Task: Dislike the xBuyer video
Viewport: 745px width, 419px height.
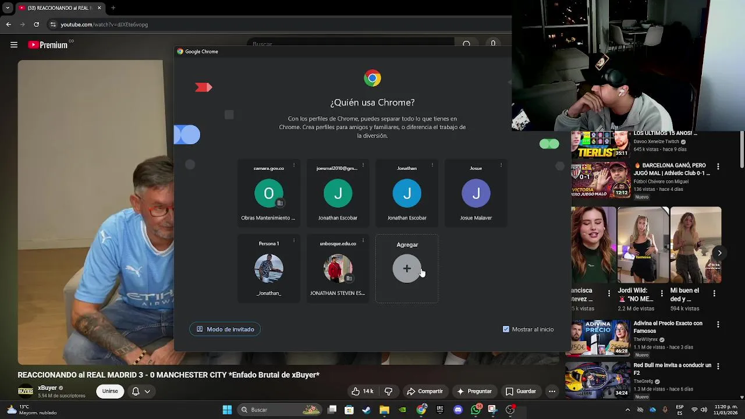Action: [x=389, y=391]
